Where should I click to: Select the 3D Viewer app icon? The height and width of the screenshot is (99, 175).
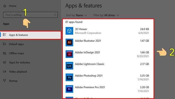coord(69,31)
